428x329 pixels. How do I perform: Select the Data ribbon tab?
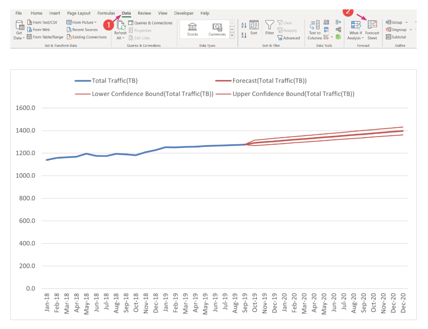(x=126, y=13)
